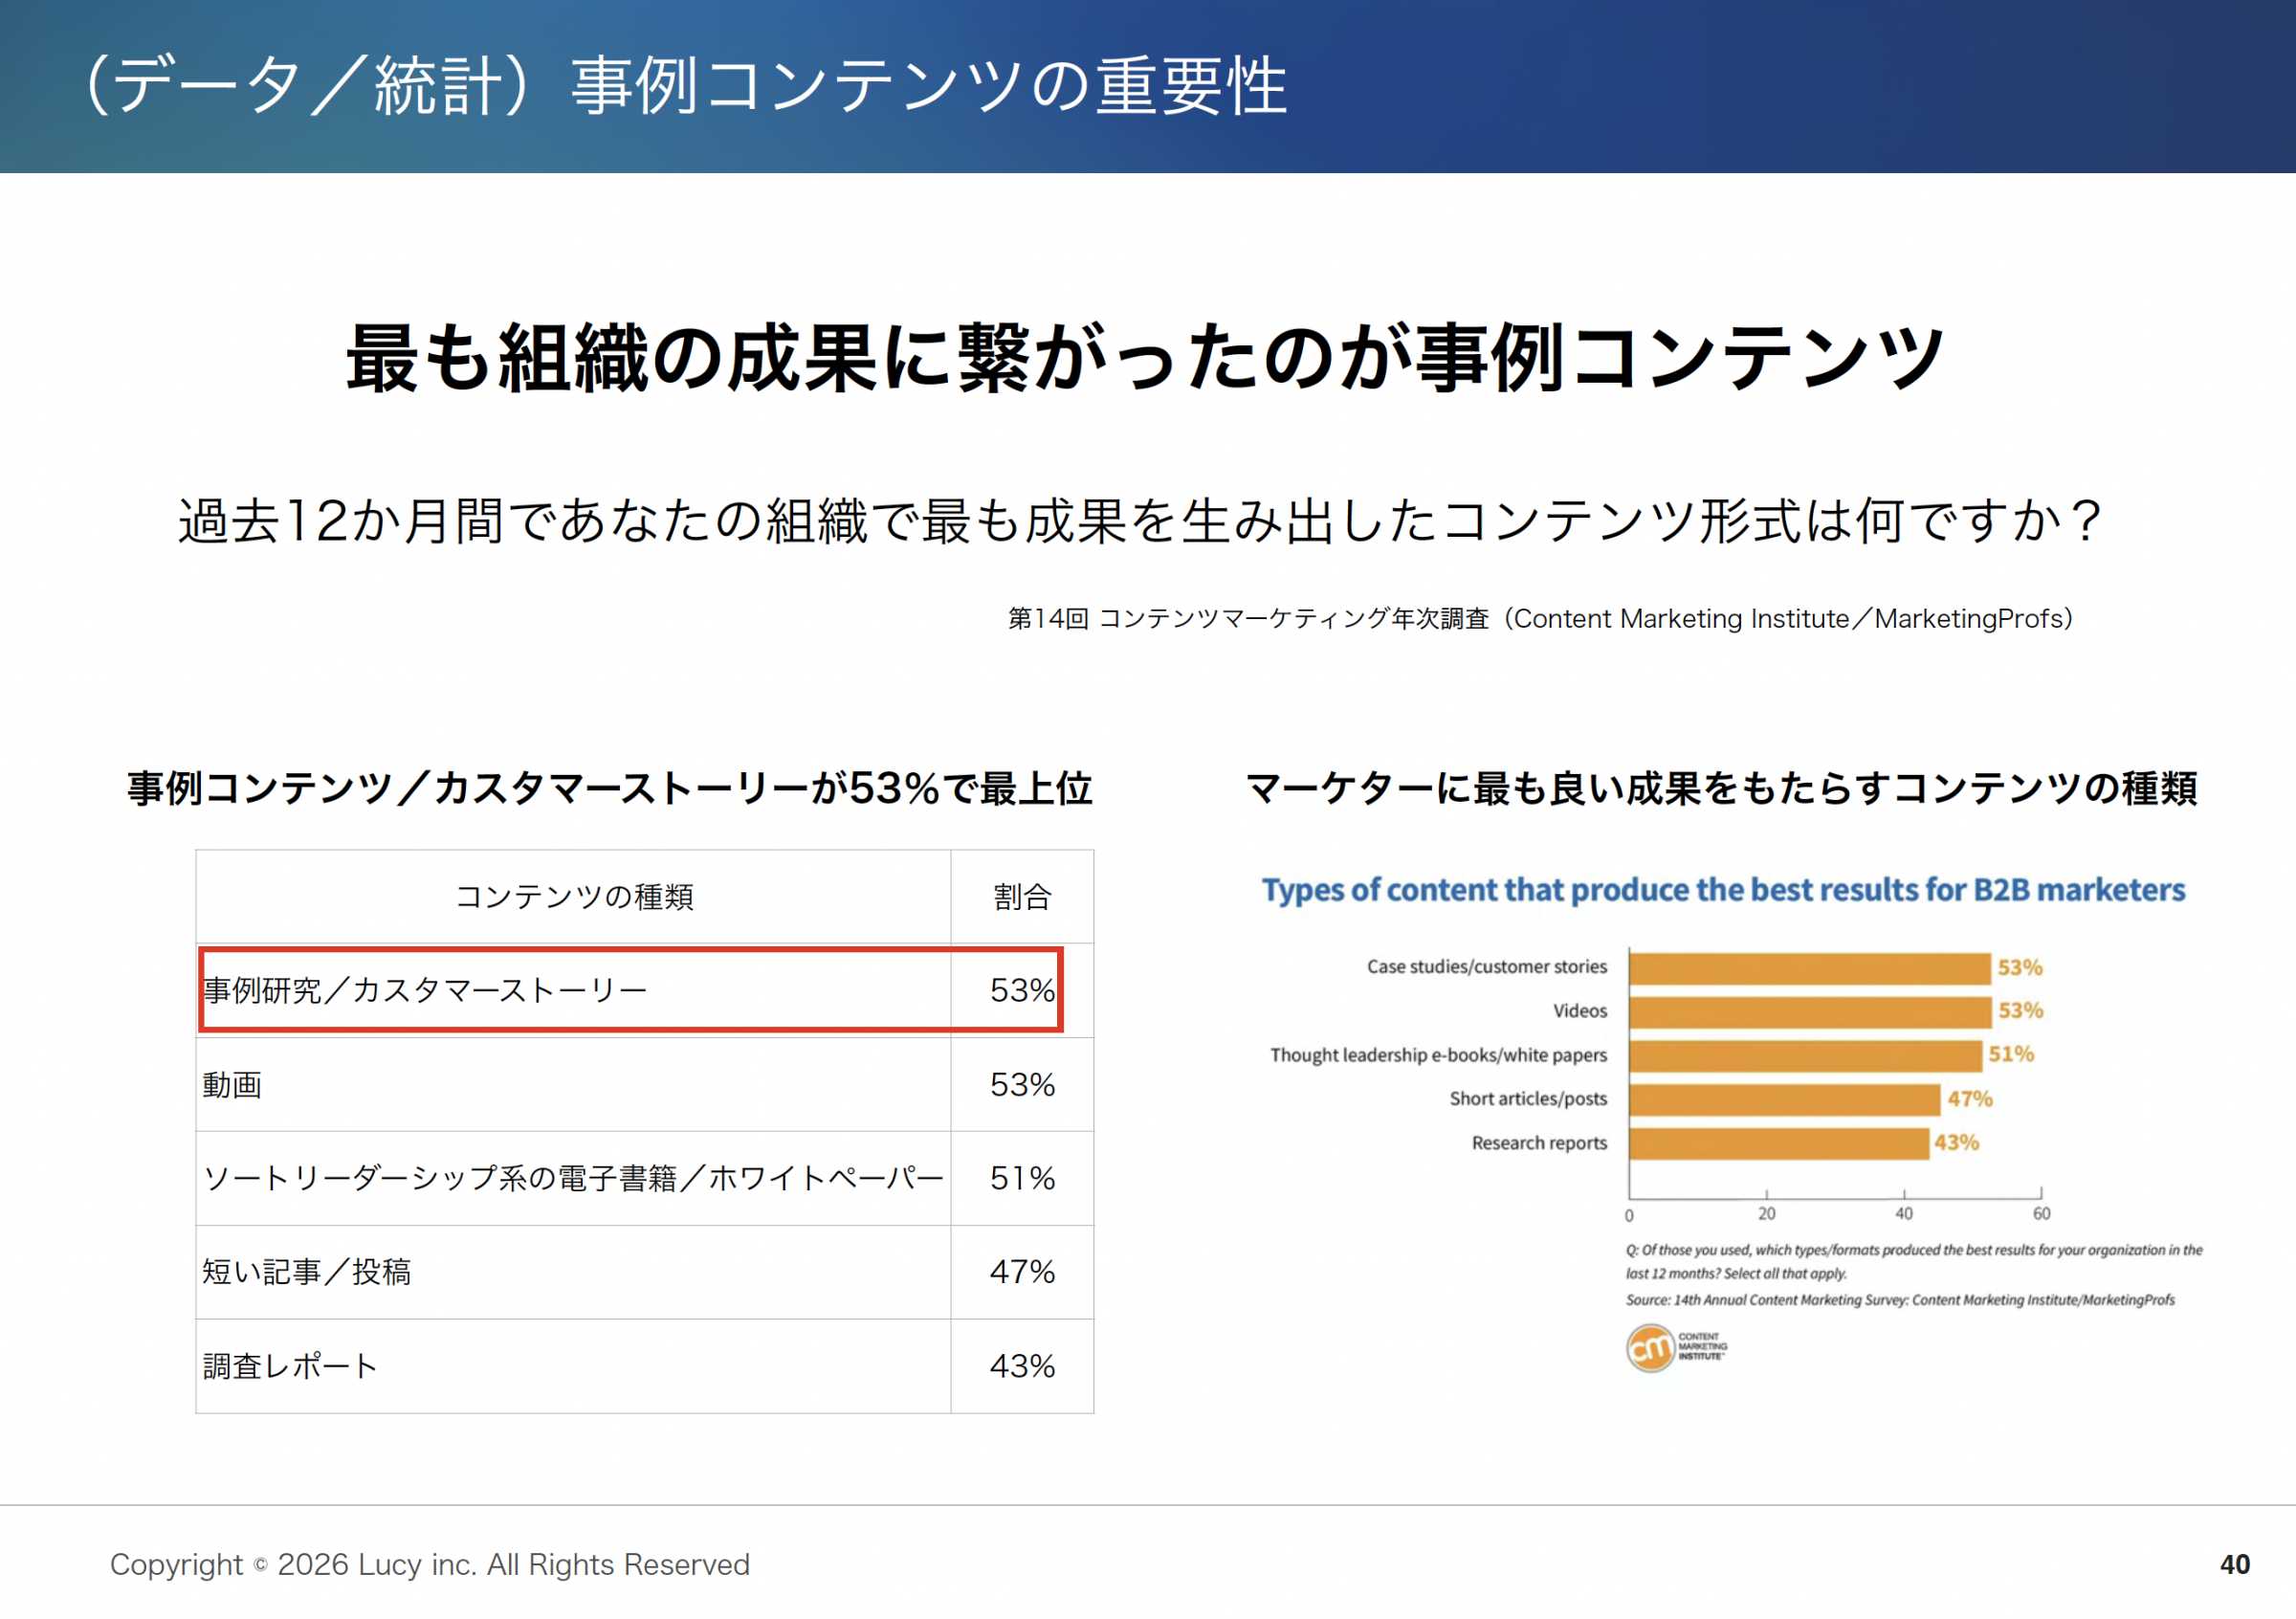Click the Research reports orange bar
This screenshot has width=2296, height=1619.
pyautogui.click(x=1779, y=1144)
